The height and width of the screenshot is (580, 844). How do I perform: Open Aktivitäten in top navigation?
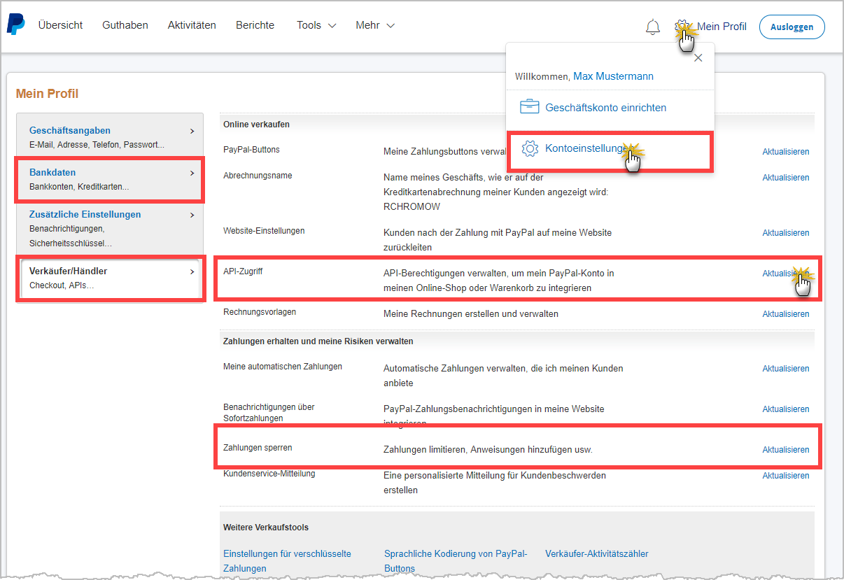(192, 25)
